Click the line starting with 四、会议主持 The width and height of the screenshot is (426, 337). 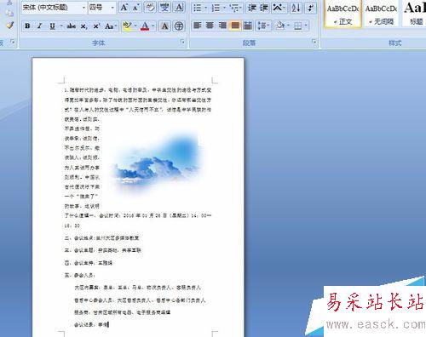pos(89,263)
